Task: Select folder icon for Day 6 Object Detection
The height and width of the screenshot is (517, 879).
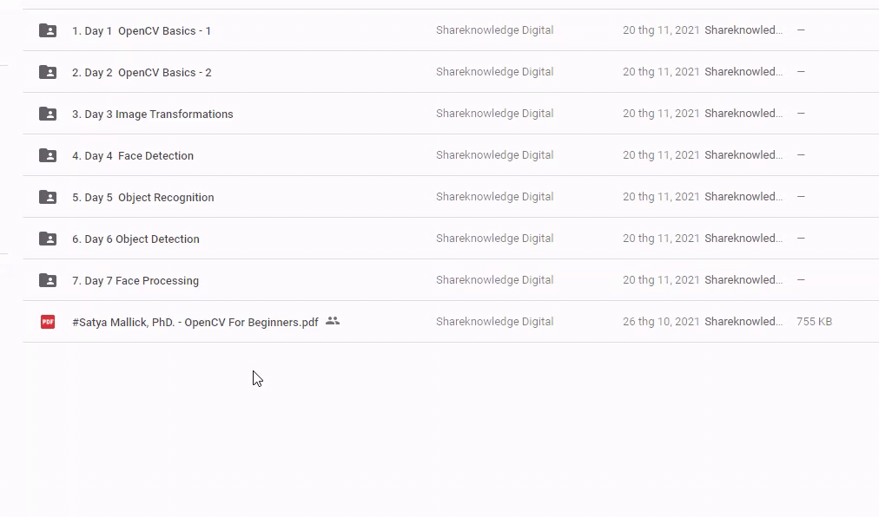Action: pyautogui.click(x=48, y=239)
